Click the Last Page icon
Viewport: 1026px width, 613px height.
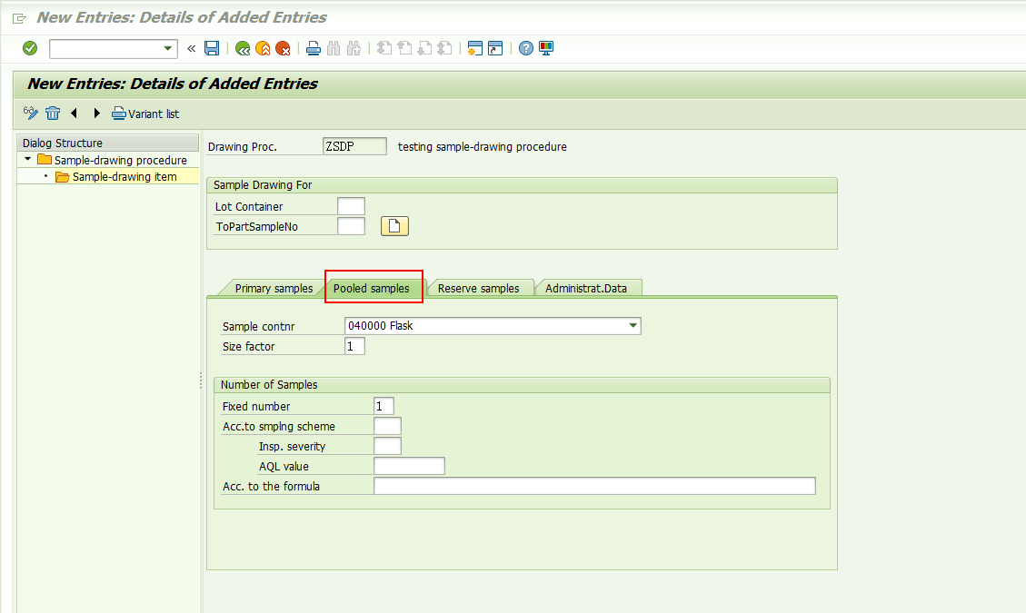[x=445, y=48]
